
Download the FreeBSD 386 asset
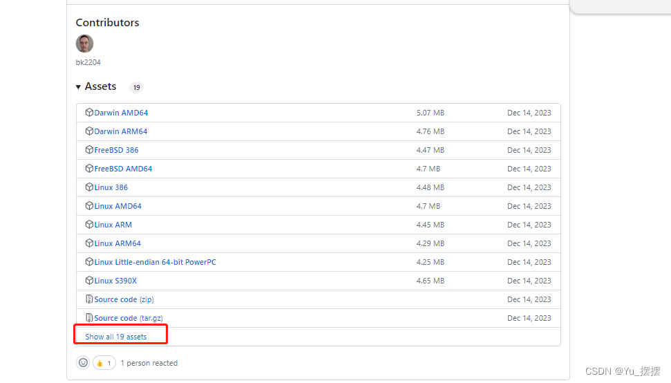pos(116,150)
